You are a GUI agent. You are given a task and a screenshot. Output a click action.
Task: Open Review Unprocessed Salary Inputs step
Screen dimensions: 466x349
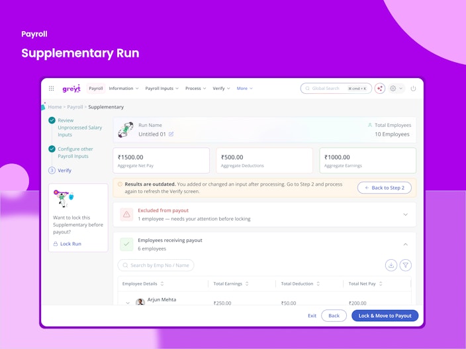click(79, 128)
